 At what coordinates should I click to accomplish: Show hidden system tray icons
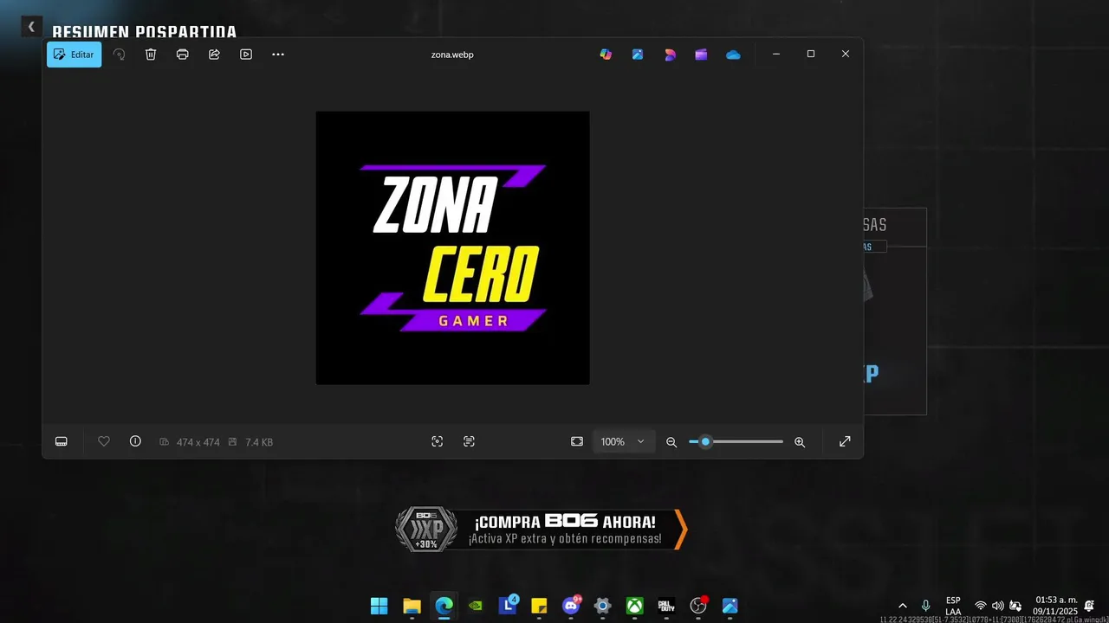coord(903,606)
